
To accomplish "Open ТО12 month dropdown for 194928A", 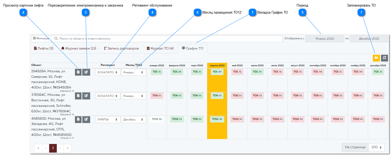I will coord(134,72).
